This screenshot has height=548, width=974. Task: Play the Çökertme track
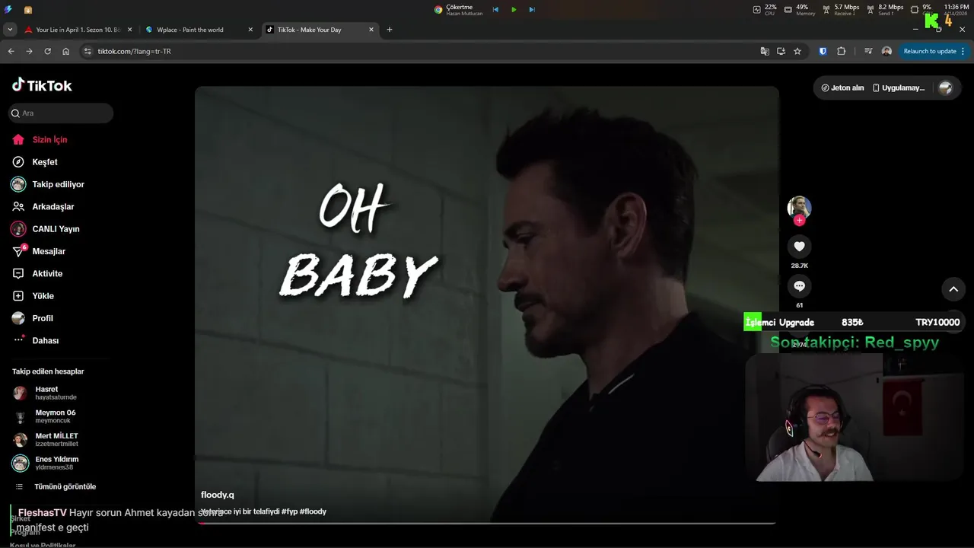(x=514, y=9)
